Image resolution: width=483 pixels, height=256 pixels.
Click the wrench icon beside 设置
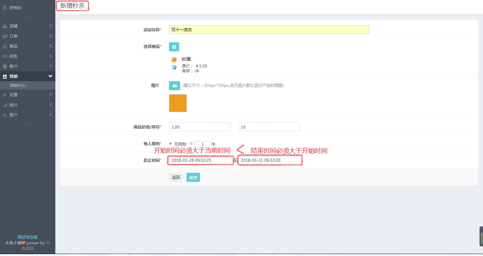pos(5,95)
